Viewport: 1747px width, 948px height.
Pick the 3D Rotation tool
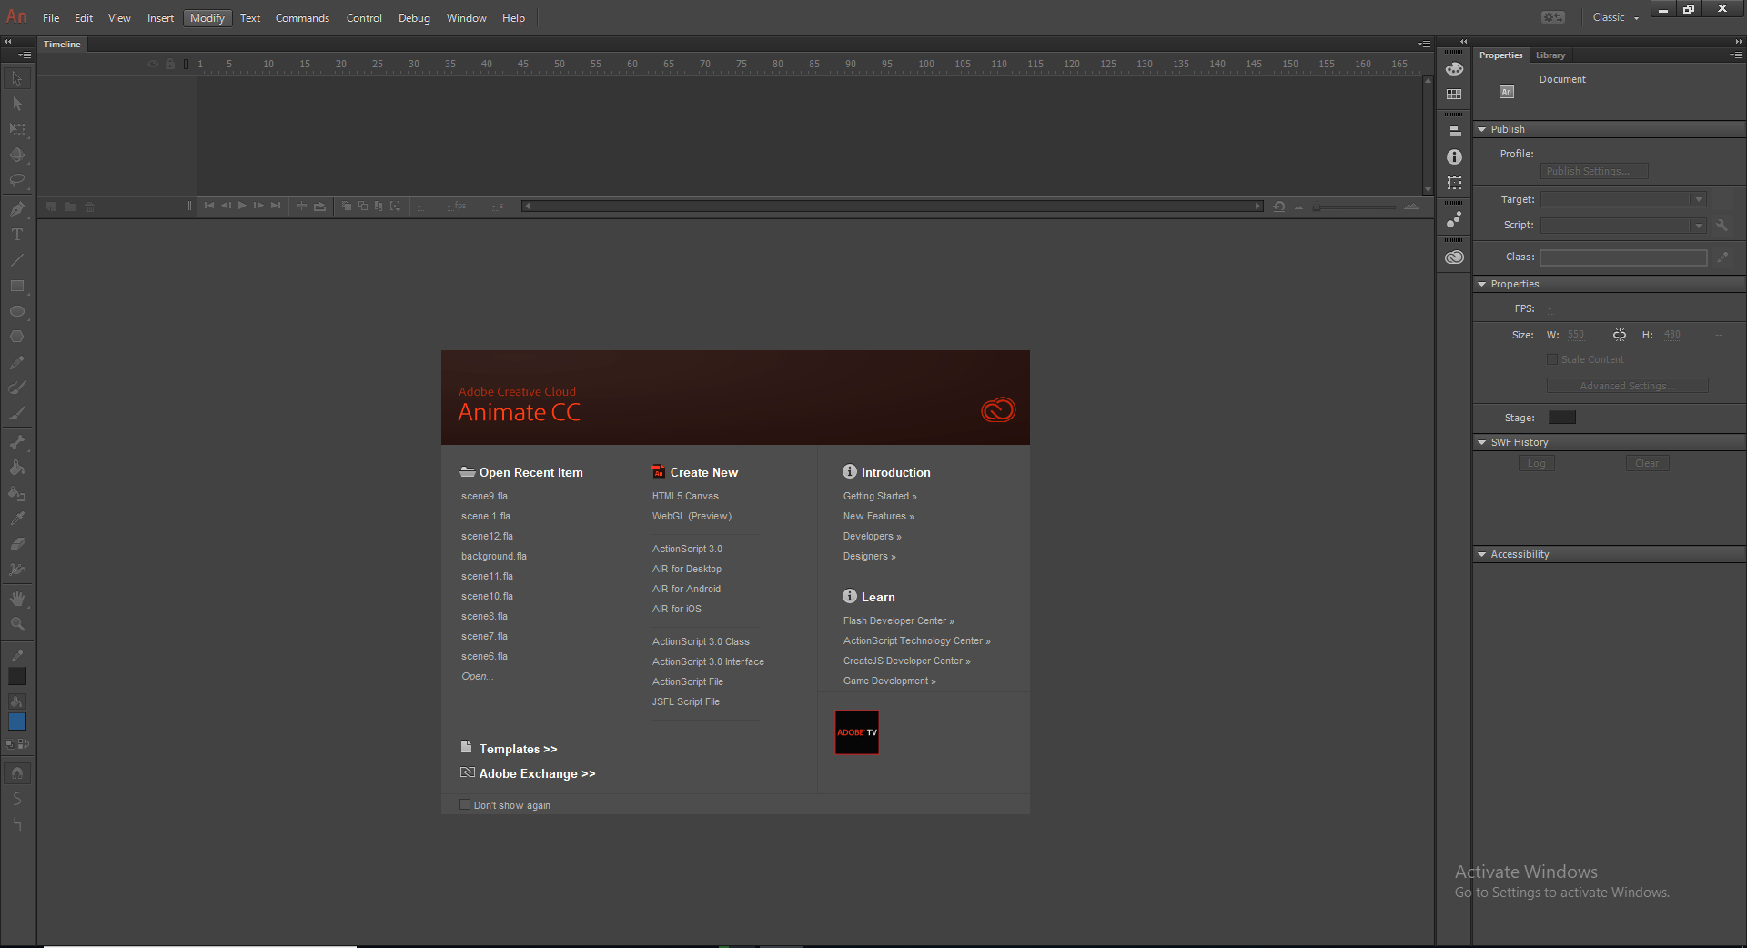point(17,155)
